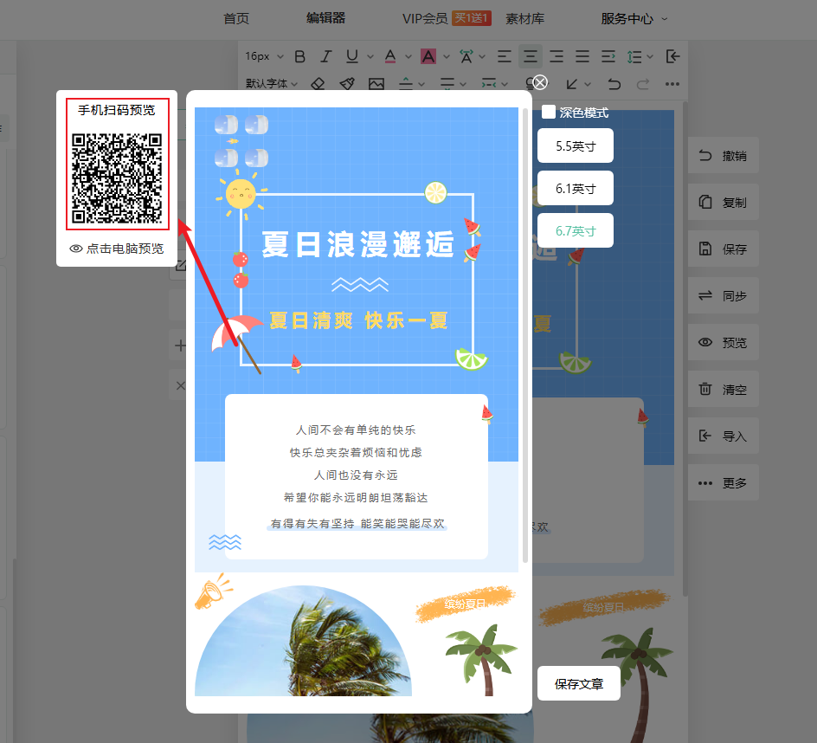The height and width of the screenshot is (743, 817).
Task: Click the diagonal arrow toolbar icon
Action: [572, 84]
